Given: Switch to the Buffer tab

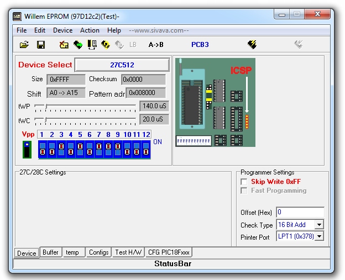Looking at the screenshot, I should pos(50,252).
